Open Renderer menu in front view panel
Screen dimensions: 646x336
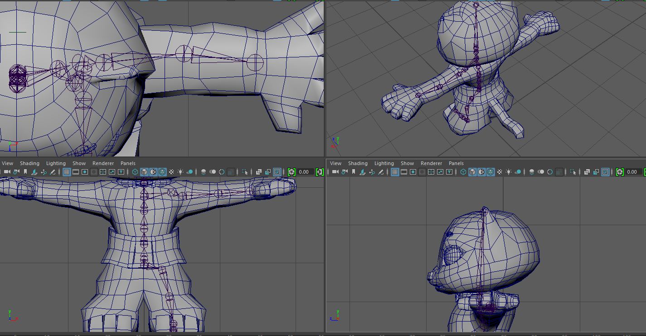(x=103, y=163)
